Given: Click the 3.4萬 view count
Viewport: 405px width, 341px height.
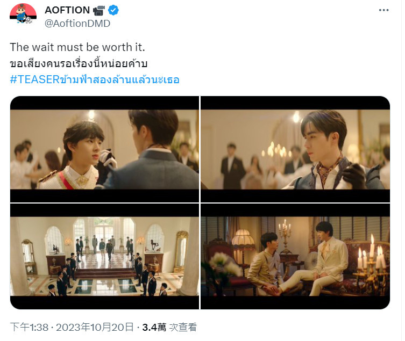Looking at the screenshot, I should tap(154, 328).
